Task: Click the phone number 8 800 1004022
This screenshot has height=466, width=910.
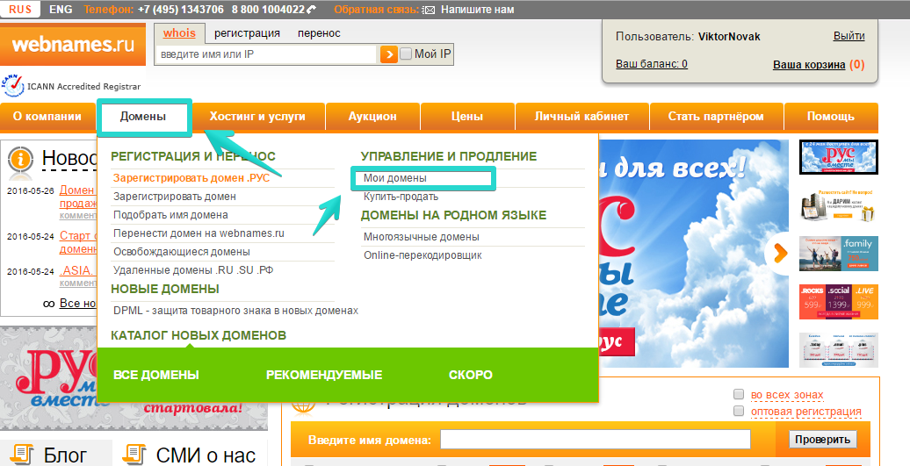Action: 268,10
